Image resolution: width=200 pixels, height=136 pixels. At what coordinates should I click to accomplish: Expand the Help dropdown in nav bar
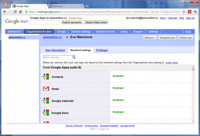[189, 32]
